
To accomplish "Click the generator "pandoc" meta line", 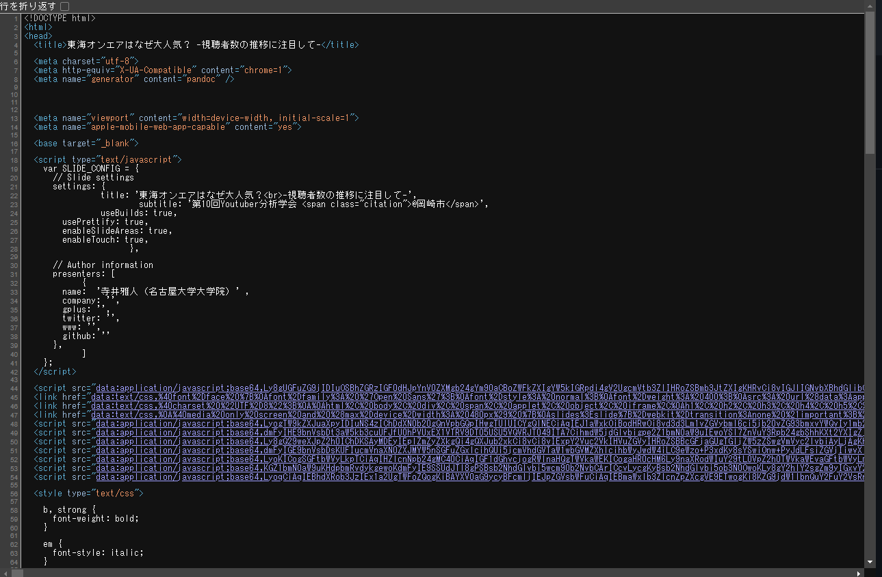I will pos(134,79).
